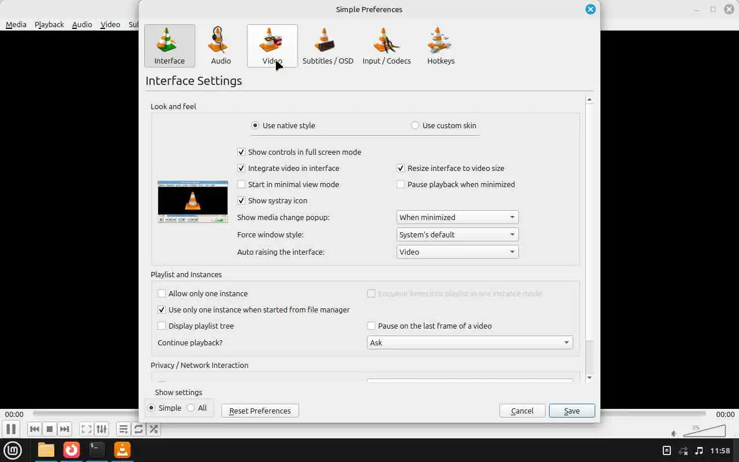Open the Audio preferences category
Viewport: 739px width, 462px height.
[221, 46]
